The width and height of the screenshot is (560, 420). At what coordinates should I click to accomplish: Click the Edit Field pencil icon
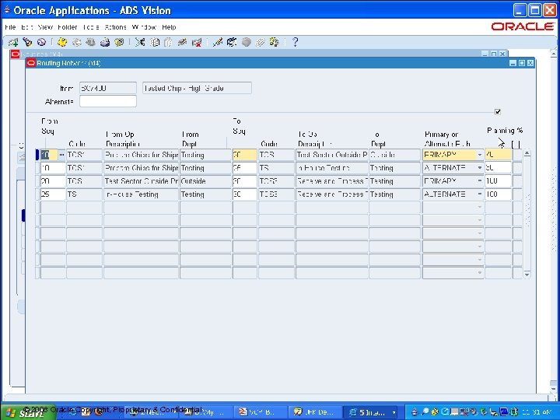point(217,43)
